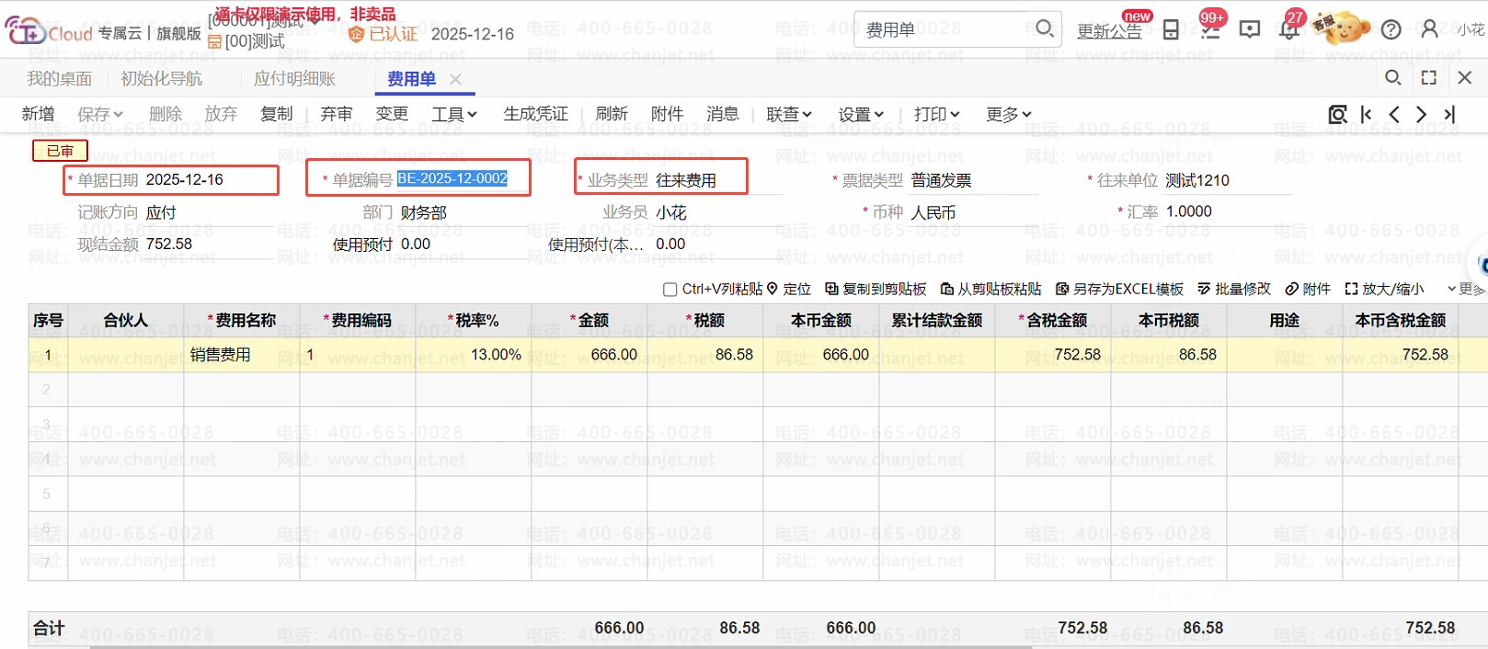Screen dimensions: 1488x649
Task: Click the 销售费用 cell in row 1
Action: coord(242,355)
